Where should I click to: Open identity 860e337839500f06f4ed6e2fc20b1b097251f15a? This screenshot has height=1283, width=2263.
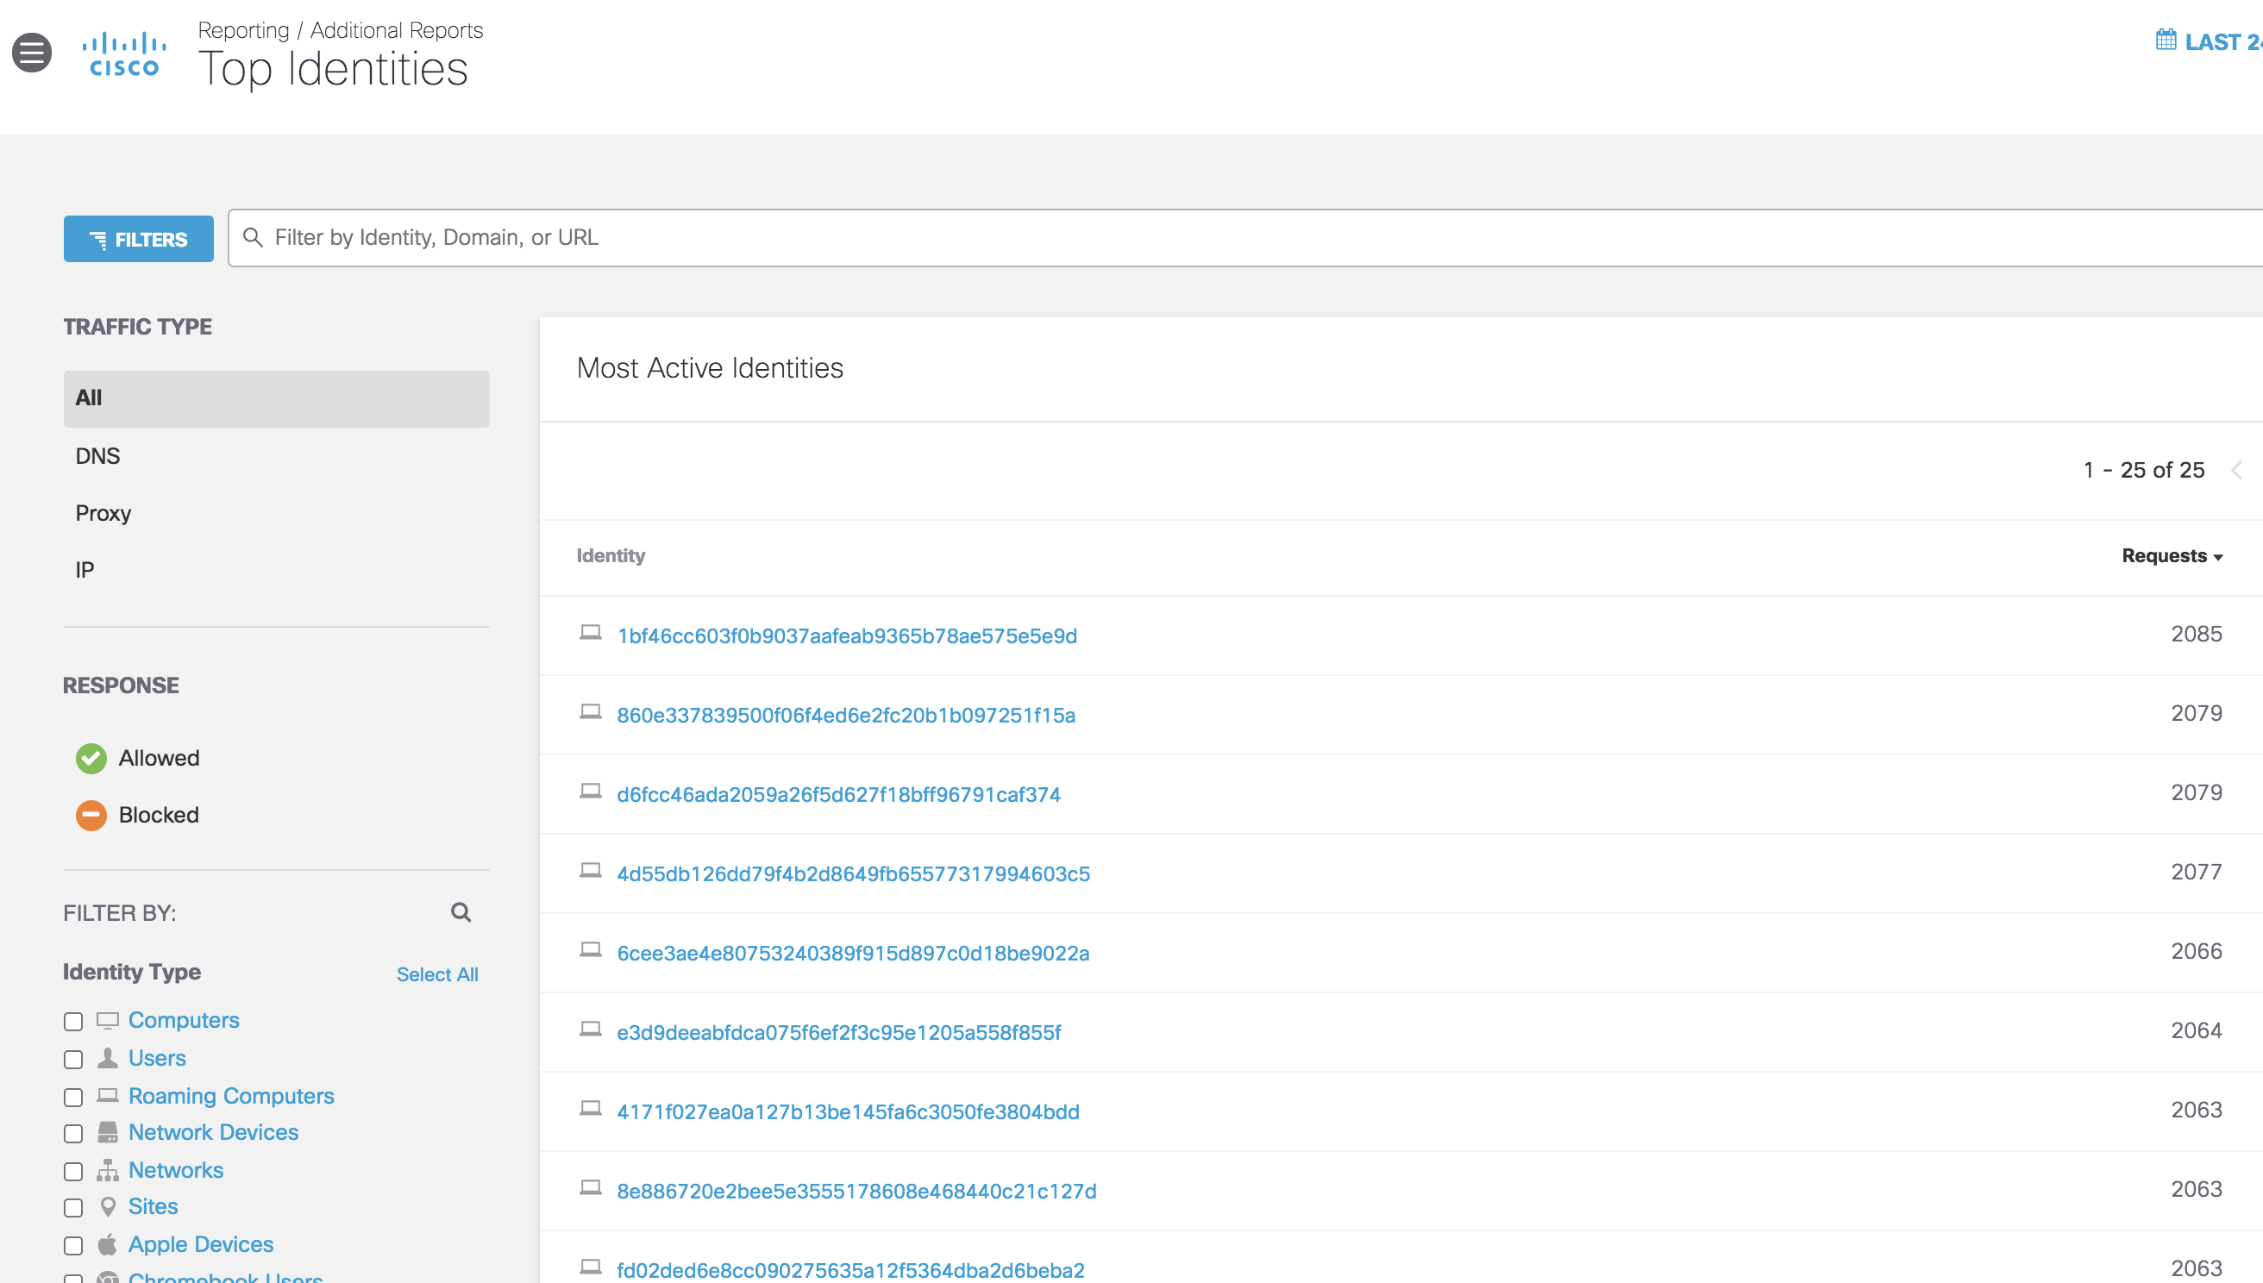click(x=846, y=715)
